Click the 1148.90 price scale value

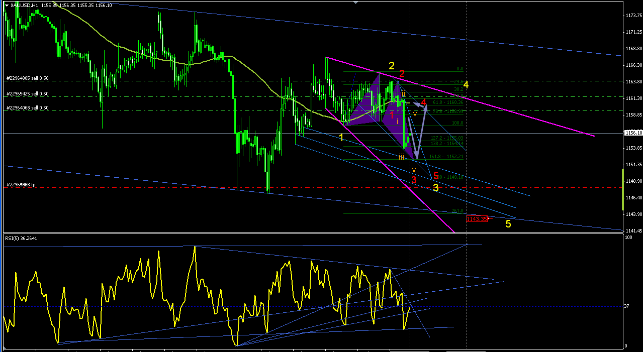pyautogui.click(x=634, y=181)
